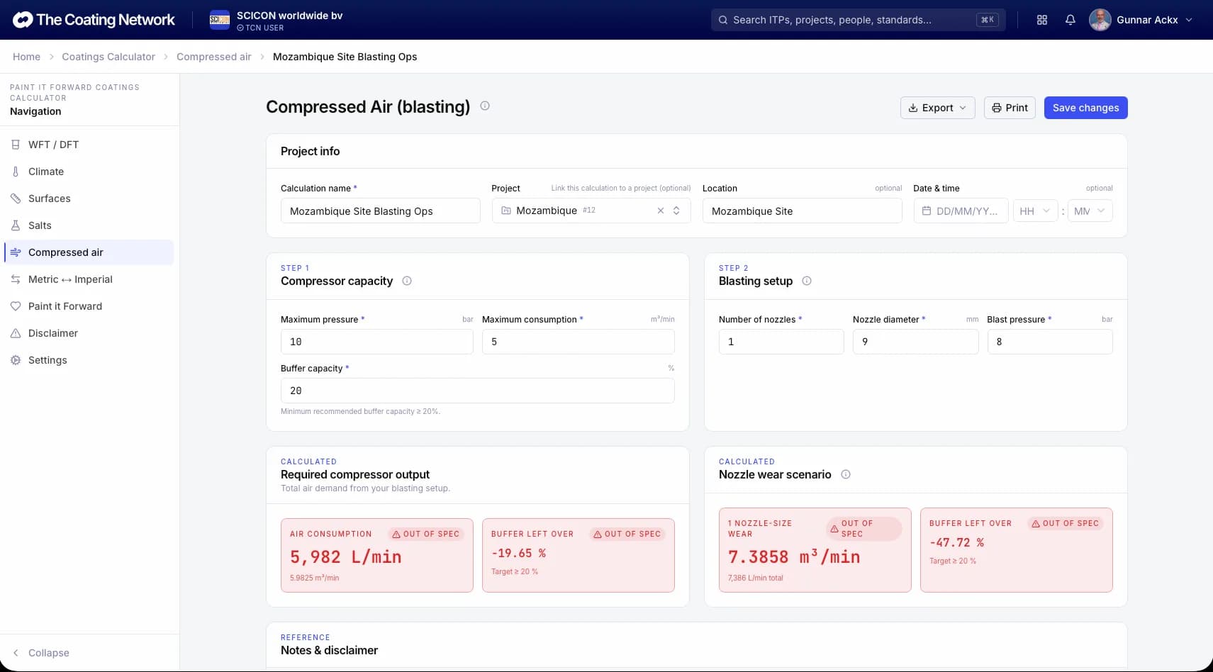Click the calendar icon in date field

927,211
